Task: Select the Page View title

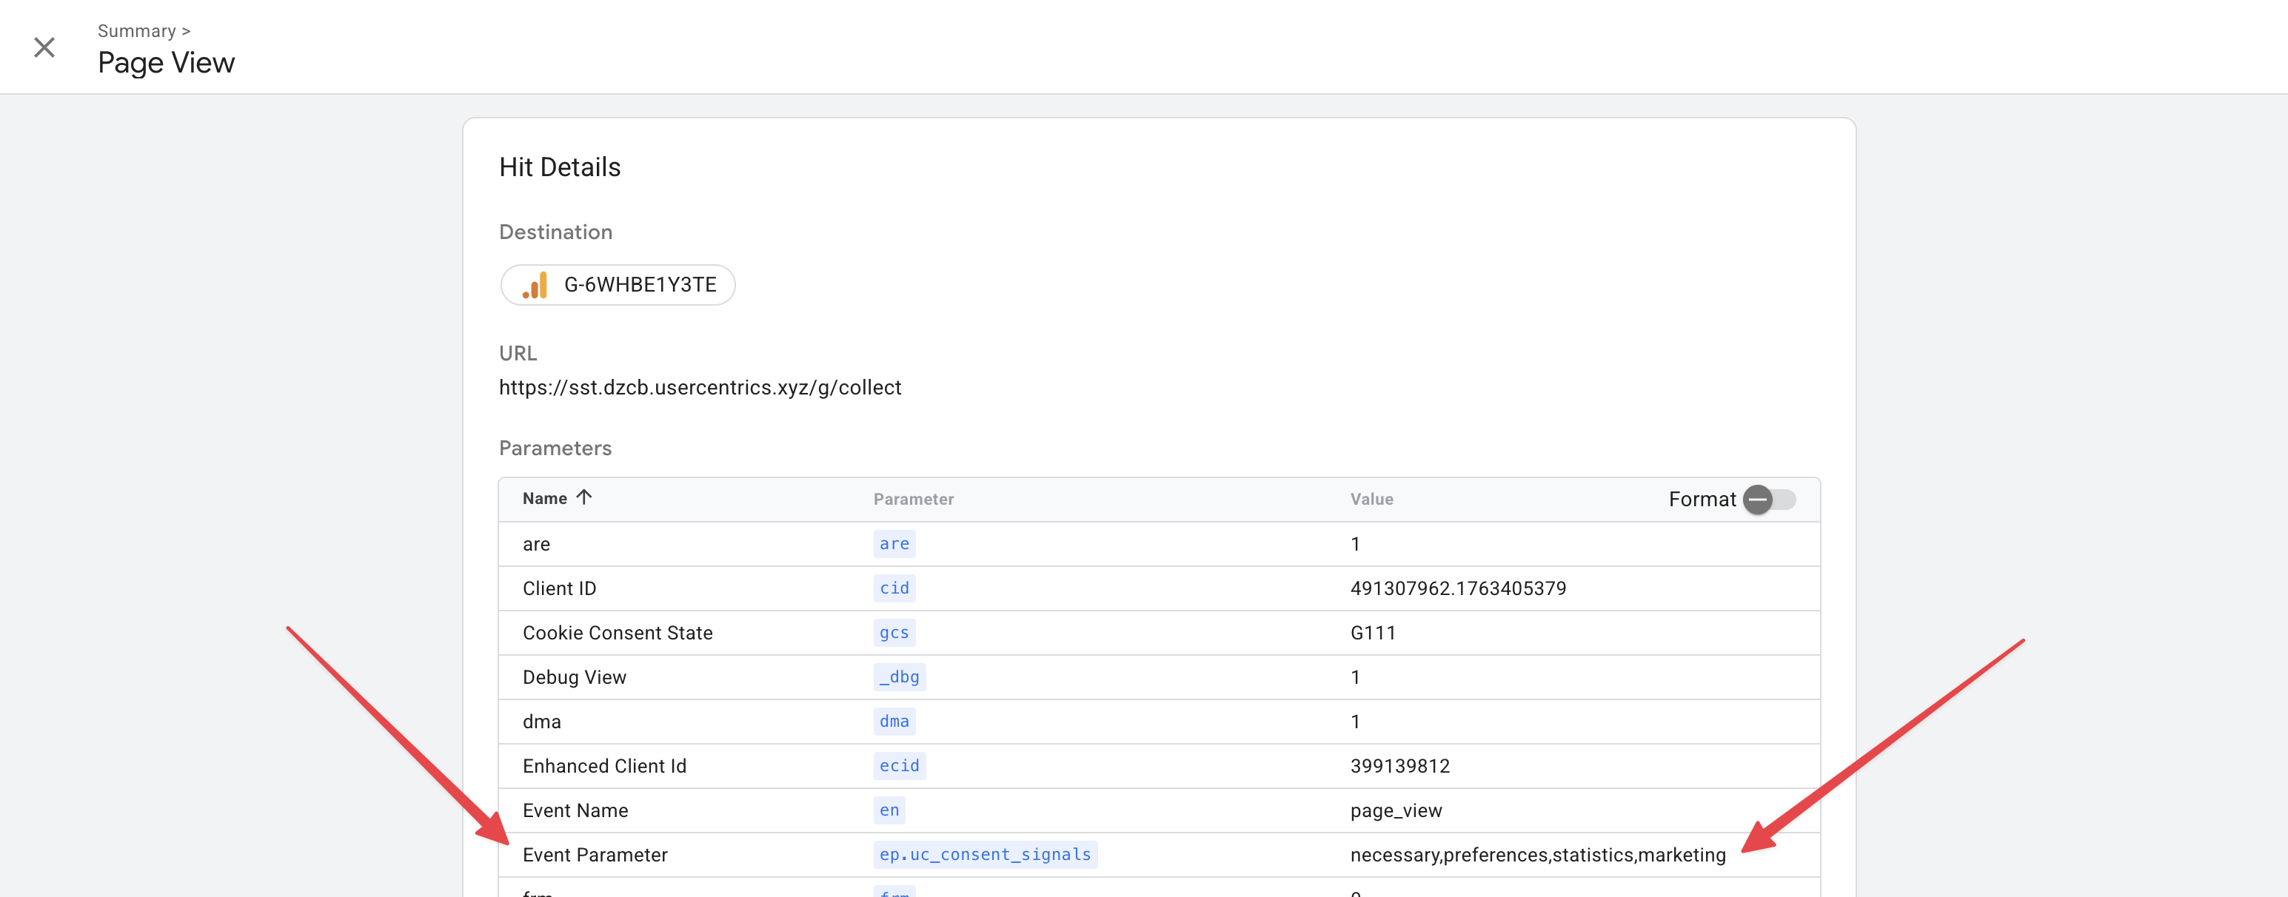Action: click(x=165, y=61)
